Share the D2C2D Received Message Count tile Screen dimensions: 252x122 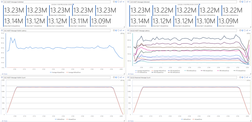247,77
